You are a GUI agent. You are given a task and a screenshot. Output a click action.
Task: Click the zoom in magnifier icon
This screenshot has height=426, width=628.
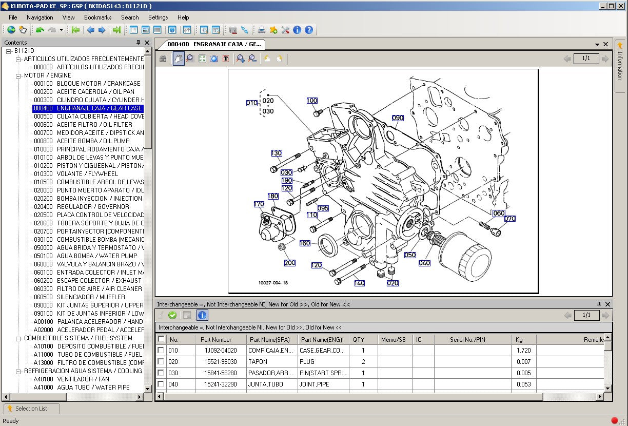pos(240,59)
